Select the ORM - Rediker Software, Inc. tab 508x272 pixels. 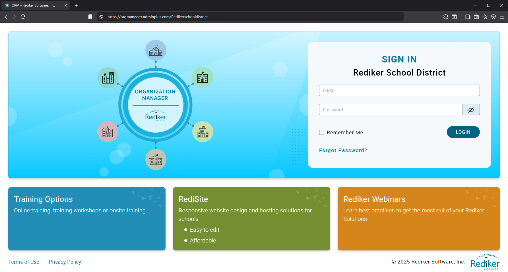[36, 5]
